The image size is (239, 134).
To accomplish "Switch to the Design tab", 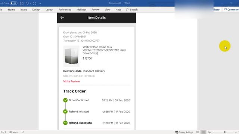I will click(x=36, y=10).
